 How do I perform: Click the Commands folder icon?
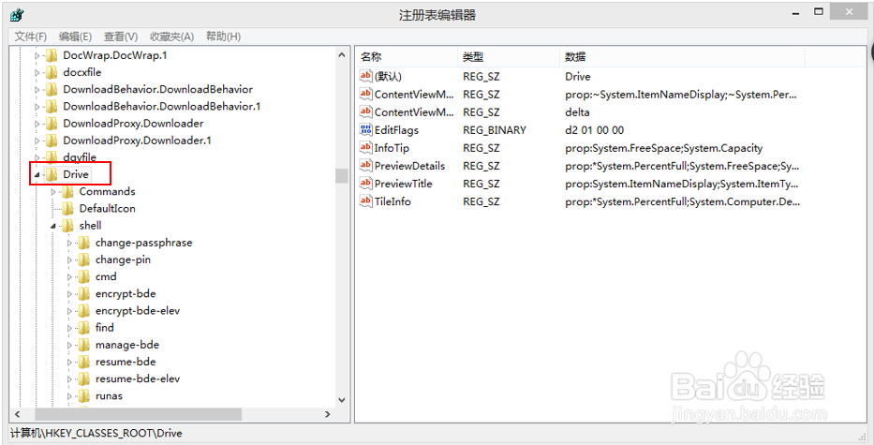tap(68, 192)
